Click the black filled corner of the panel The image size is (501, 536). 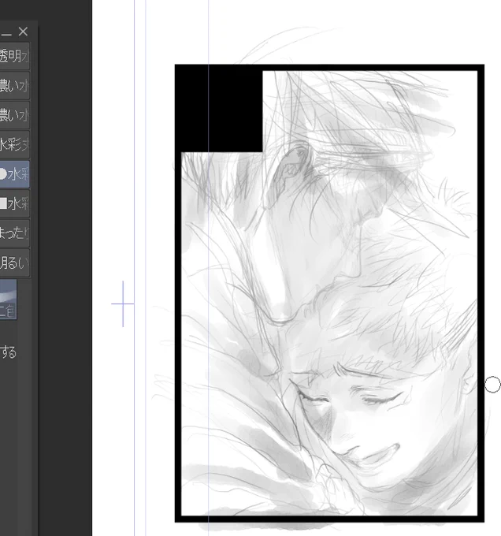pos(218,108)
